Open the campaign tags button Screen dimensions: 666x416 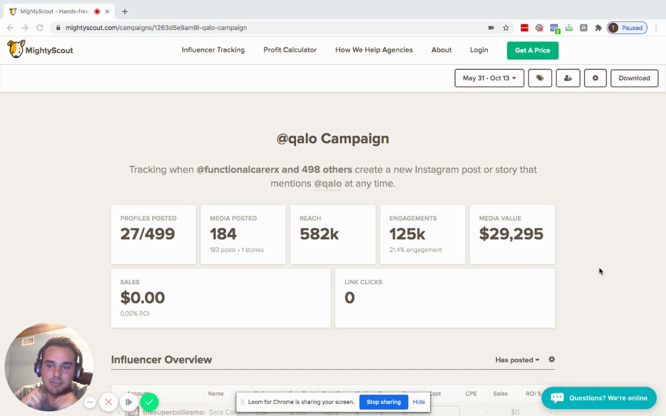click(x=540, y=78)
